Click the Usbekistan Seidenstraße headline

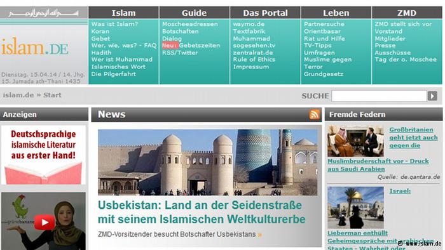pyautogui.click(x=202, y=212)
